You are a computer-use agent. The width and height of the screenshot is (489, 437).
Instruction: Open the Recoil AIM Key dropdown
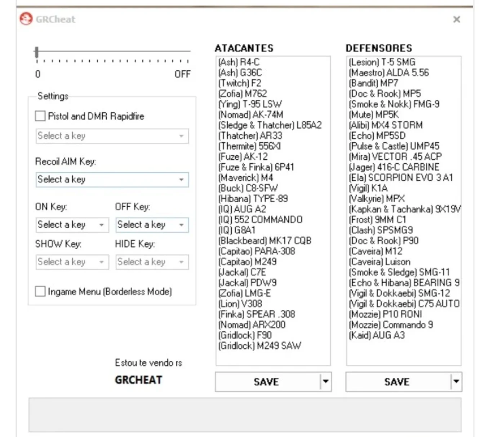coord(112,180)
